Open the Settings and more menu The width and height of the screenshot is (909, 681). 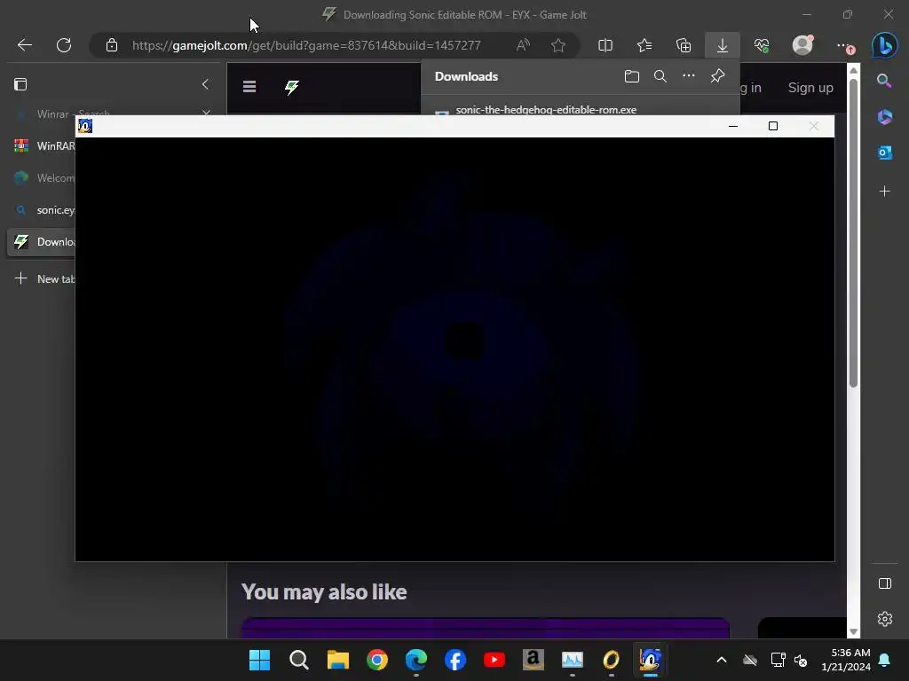(x=845, y=46)
